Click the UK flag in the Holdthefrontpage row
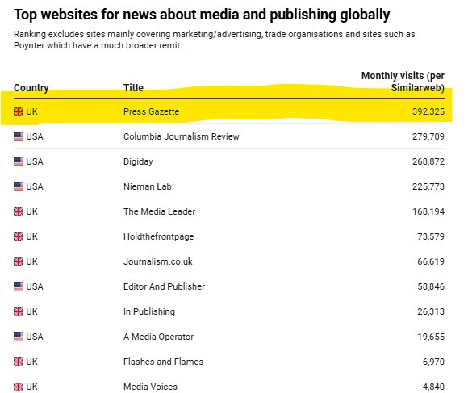The width and height of the screenshot is (468, 393). coord(18,237)
